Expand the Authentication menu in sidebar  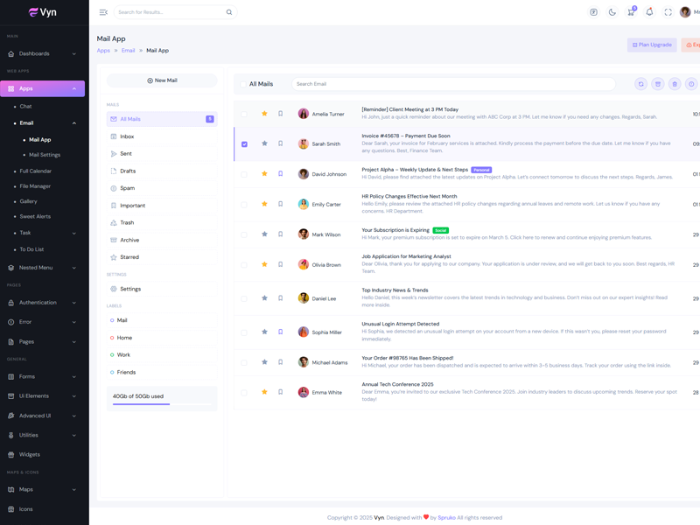coord(43,303)
